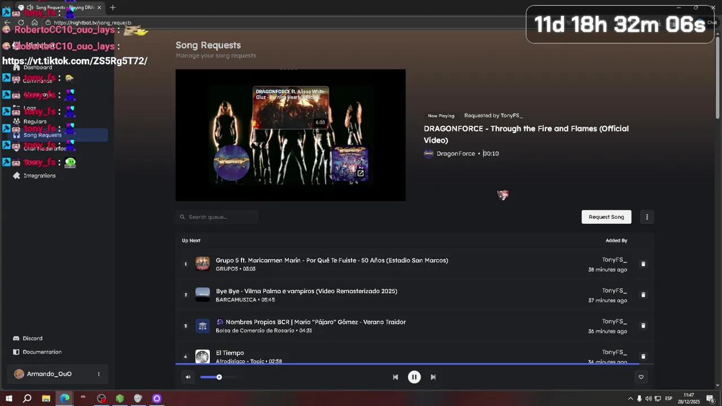Screen dimensions: 722x406
Task: Reload the page in the browser
Action: click(x=21, y=23)
